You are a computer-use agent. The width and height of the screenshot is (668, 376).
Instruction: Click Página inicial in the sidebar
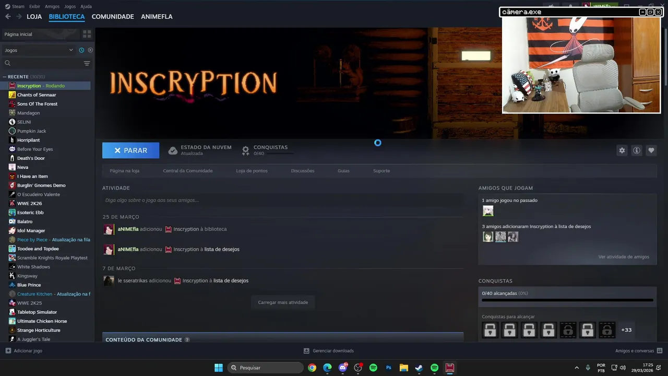(18, 34)
